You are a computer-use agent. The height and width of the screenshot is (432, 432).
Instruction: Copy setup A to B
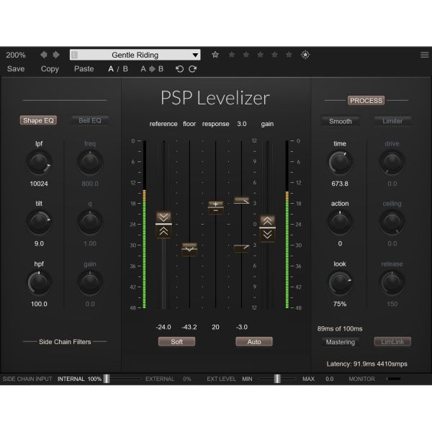click(152, 69)
